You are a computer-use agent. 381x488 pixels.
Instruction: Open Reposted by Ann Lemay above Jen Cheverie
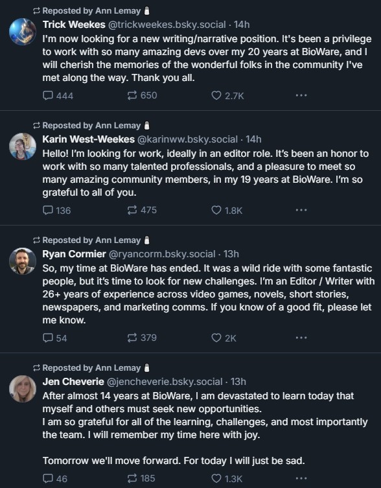point(91,368)
